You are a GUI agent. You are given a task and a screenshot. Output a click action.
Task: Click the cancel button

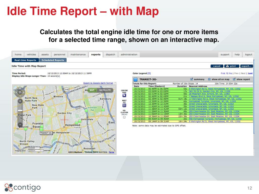click(x=217, y=66)
